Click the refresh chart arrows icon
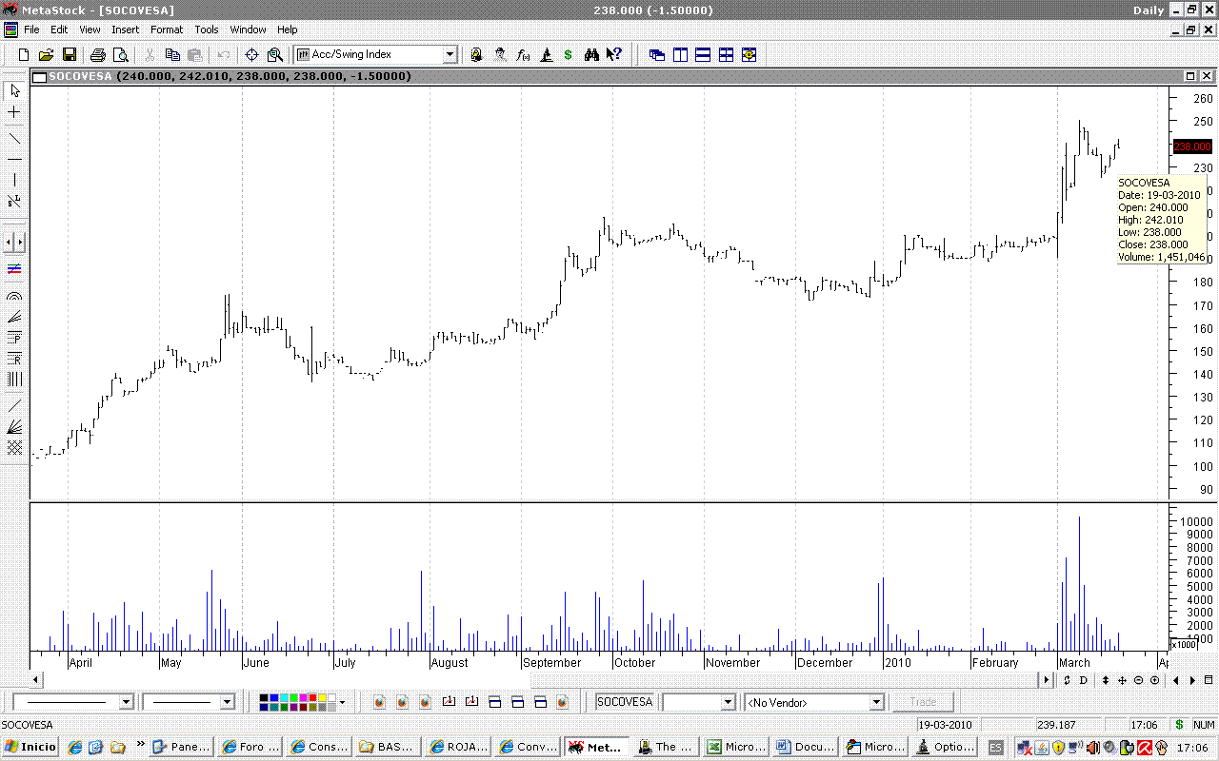1219x761 pixels. tap(1068, 680)
